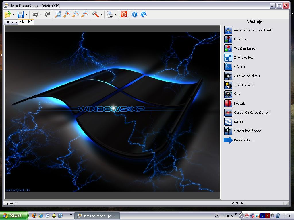Switch to the Uložený tab
Viewport: 294px width, 220px height.
pyautogui.click(x=11, y=22)
